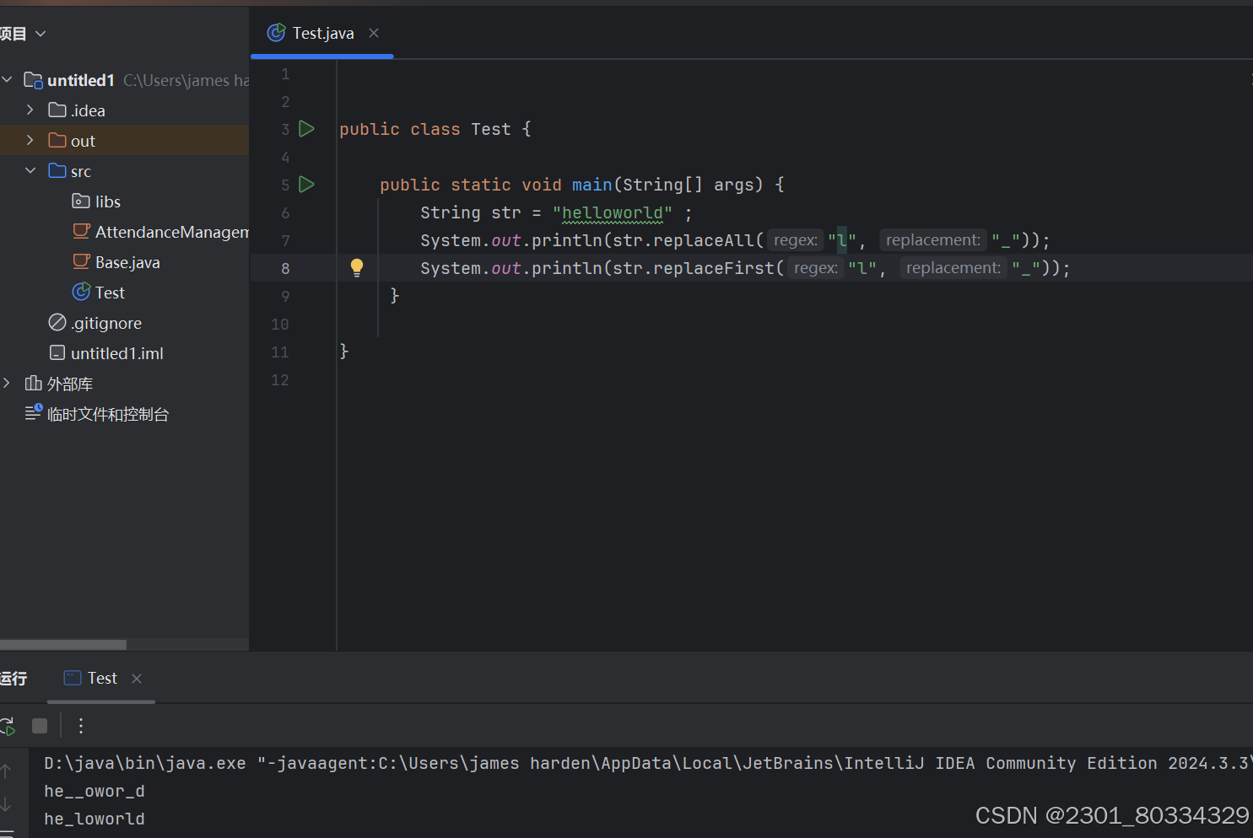Expand the out folder

30,141
